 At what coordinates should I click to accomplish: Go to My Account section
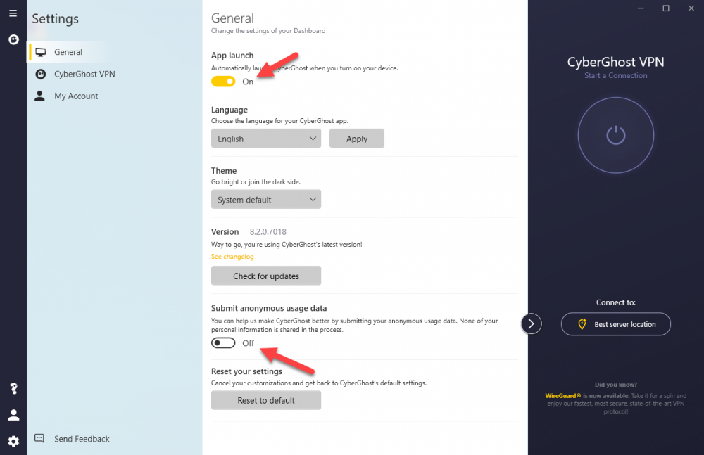pyautogui.click(x=75, y=96)
